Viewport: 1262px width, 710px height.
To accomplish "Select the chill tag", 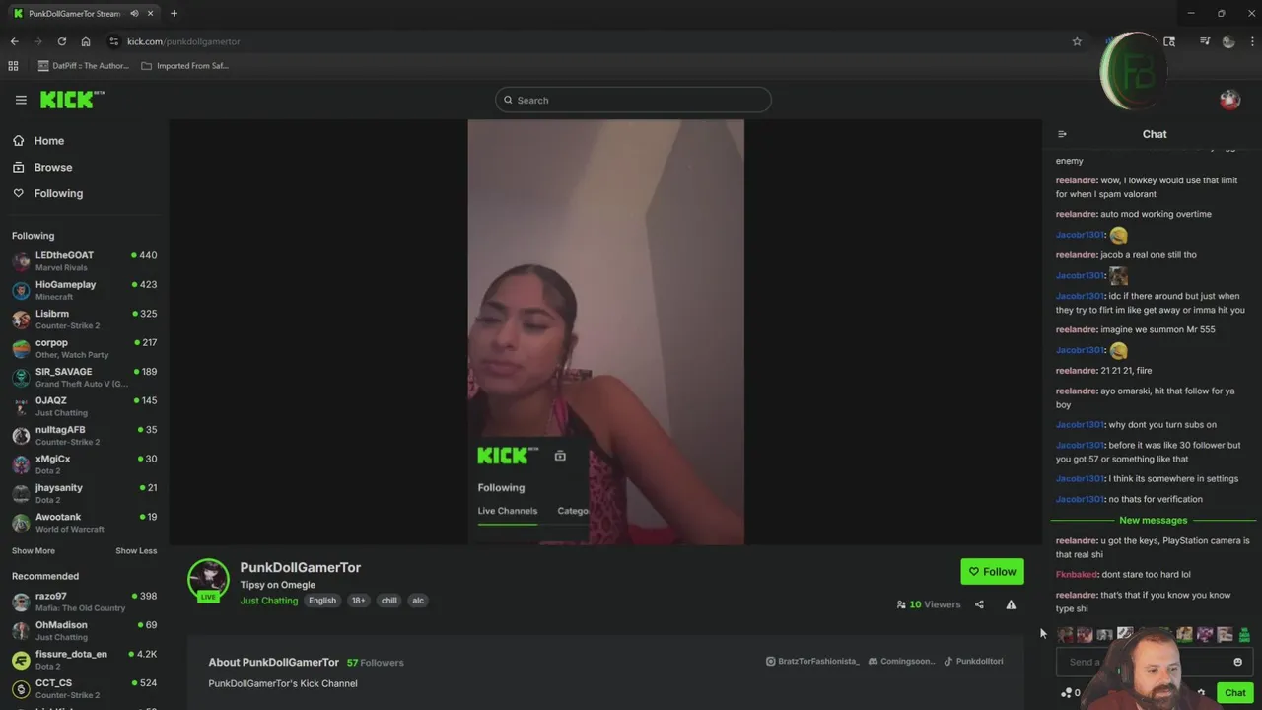I will [388, 601].
